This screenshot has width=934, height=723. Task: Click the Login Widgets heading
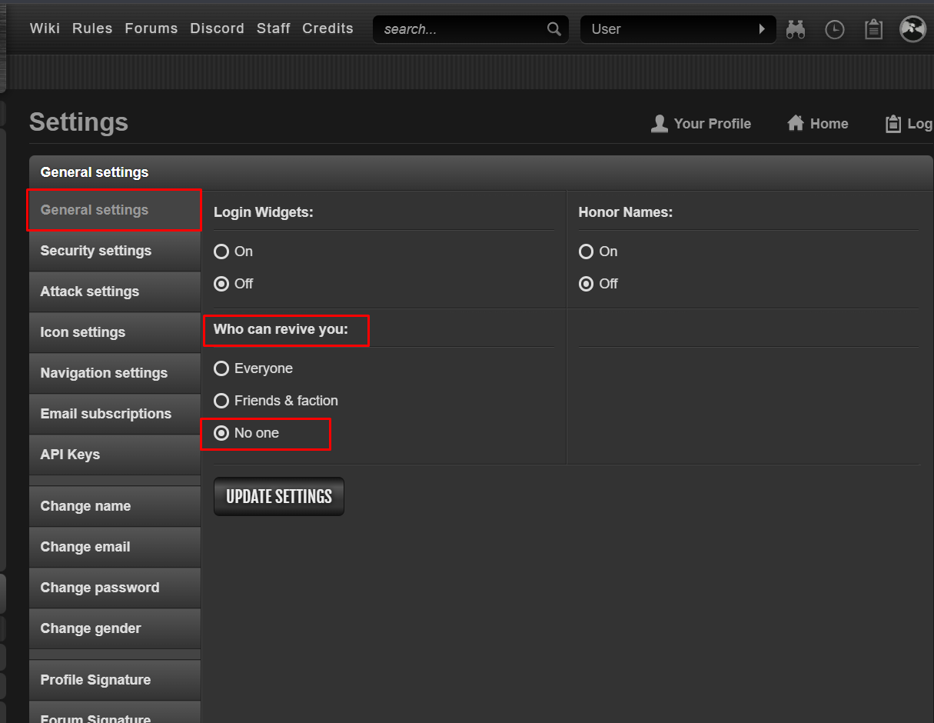click(264, 212)
